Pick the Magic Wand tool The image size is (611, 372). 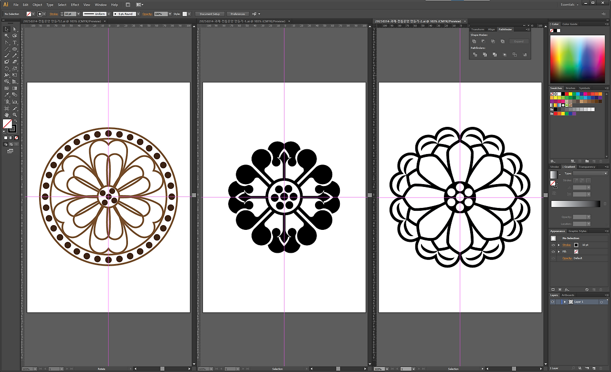coord(7,36)
